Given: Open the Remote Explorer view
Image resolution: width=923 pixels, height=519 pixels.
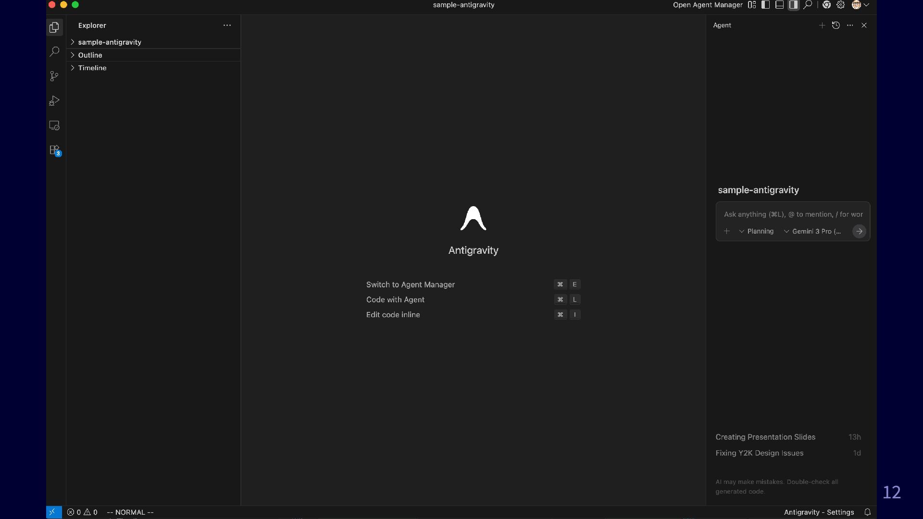Looking at the screenshot, I should point(54,125).
